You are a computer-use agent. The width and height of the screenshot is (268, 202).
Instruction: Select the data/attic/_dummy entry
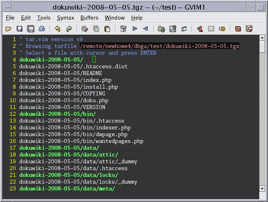click(78, 161)
